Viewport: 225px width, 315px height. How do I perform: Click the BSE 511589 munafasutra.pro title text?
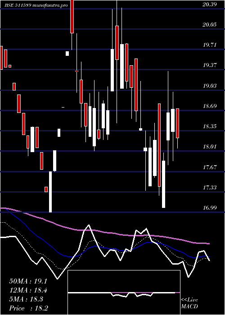coord(36,5)
